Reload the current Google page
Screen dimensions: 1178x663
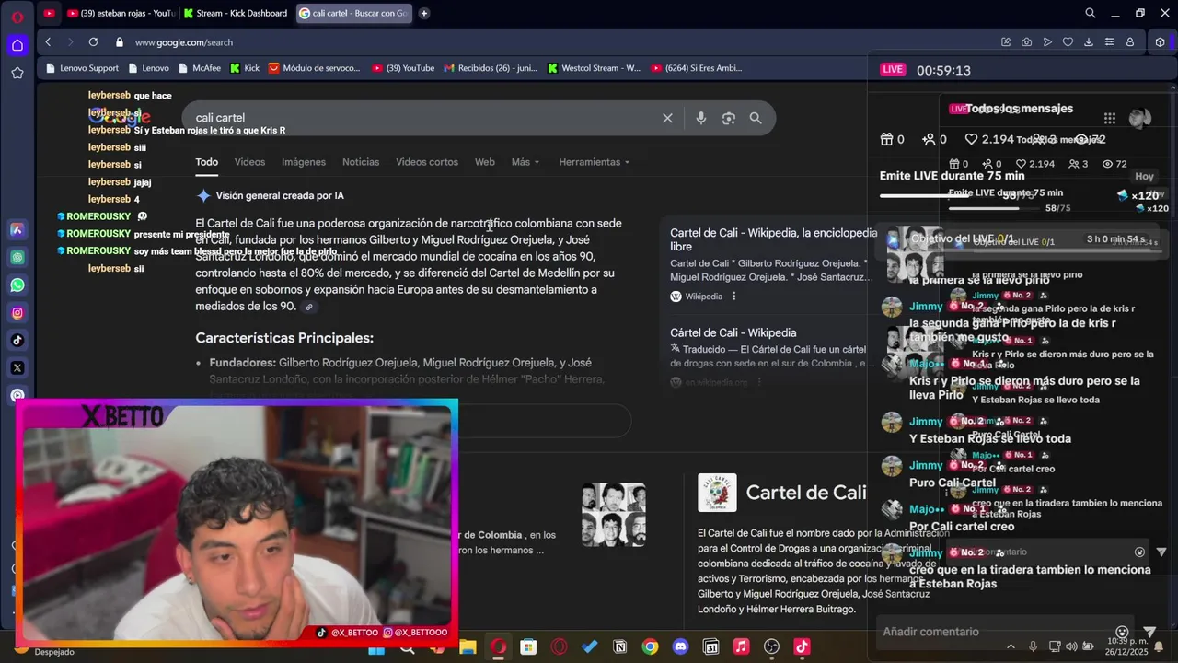point(93,42)
